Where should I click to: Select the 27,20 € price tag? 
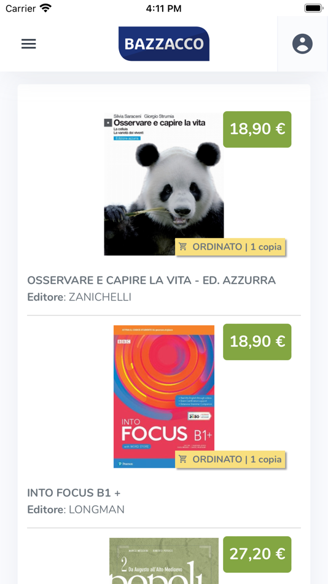257,554
